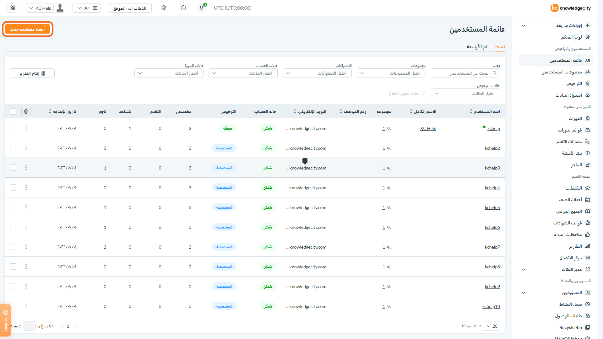Open row actions menu for kchelp2

pos(26,148)
